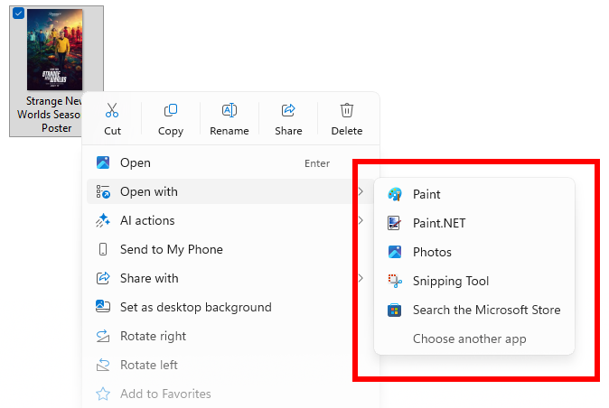609x408 pixels.
Task: Open the image with Paint
Action: point(426,194)
